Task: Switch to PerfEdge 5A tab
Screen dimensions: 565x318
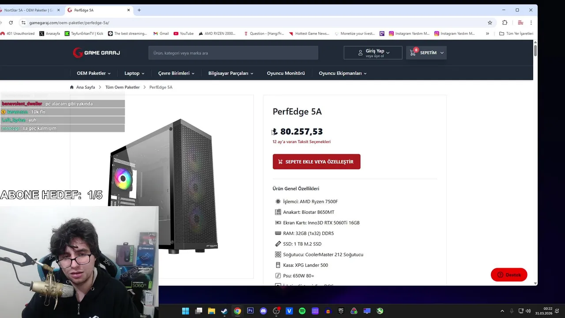Action: (99, 10)
